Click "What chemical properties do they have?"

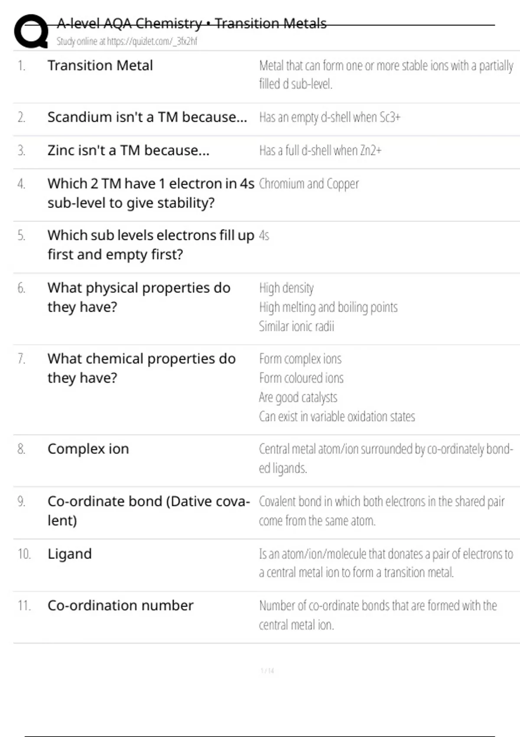tap(141, 368)
